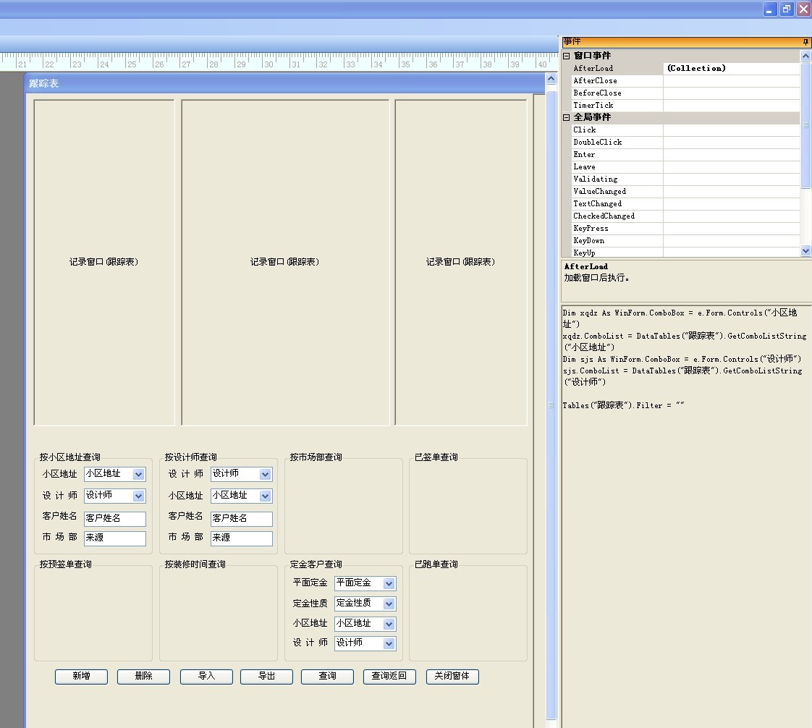Click the 新增 button
Image resolution: width=812 pixels, height=728 pixels.
click(x=81, y=676)
